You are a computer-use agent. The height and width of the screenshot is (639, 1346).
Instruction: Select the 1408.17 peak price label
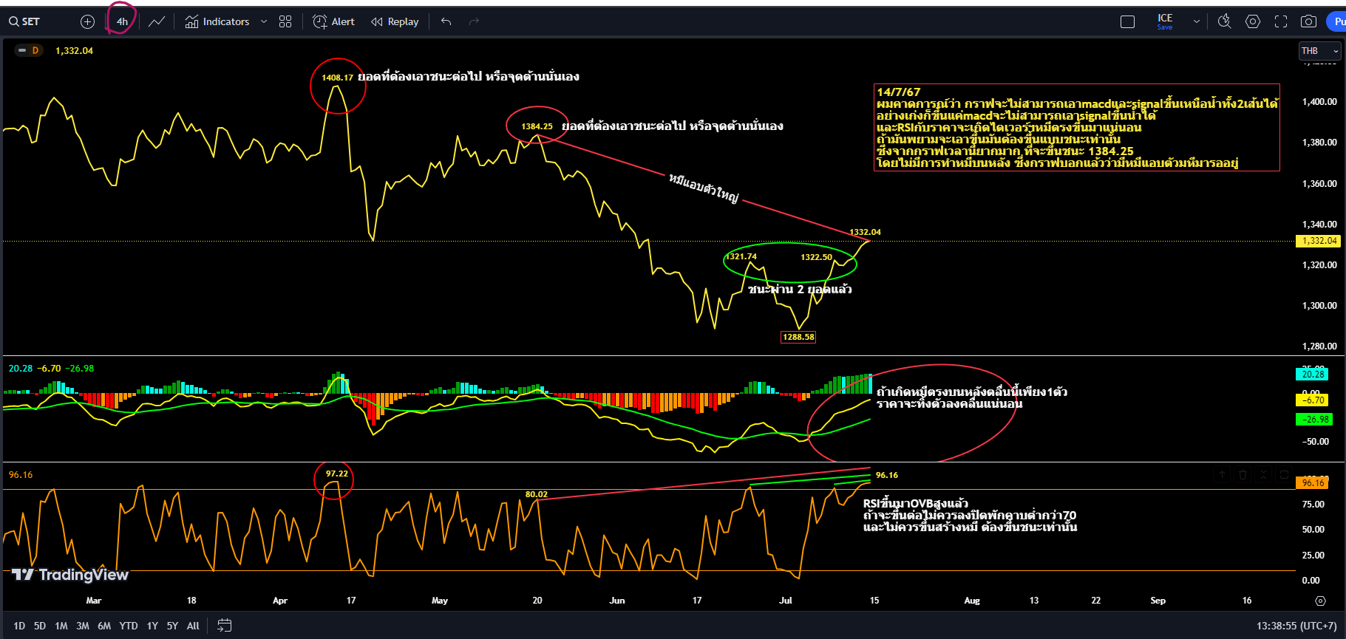pyautogui.click(x=337, y=78)
